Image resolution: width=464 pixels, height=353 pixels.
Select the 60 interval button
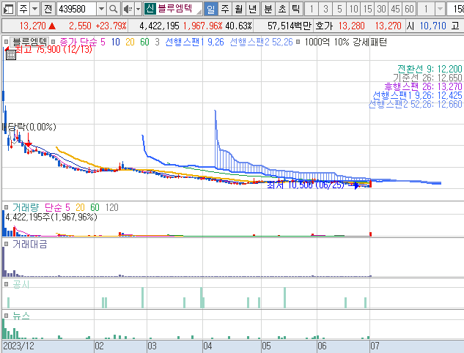(x=409, y=10)
